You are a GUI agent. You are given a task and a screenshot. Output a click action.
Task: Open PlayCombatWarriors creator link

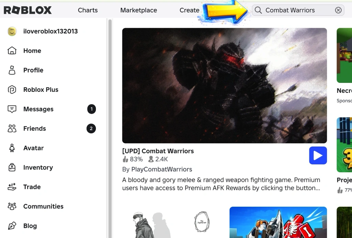coord(162,169)
